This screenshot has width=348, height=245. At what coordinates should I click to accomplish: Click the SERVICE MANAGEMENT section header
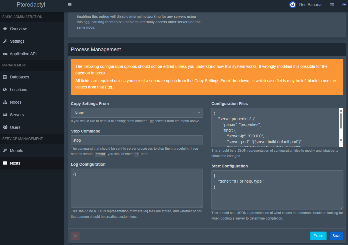click(x=22, y=139)
